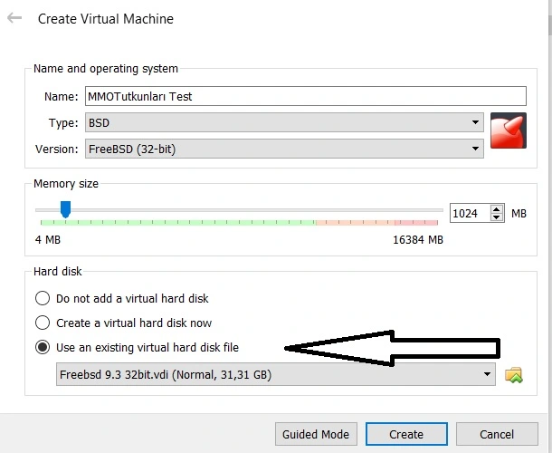The width and height of the screenshot is (552, 453).
Task: Cancel the virtual machine creation
Action: (497, 434)
